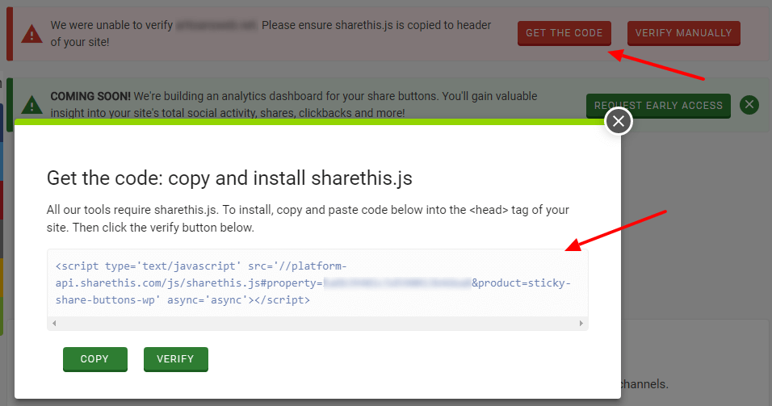The width and height of the screenshot is (772, 406).
Task: Click the 'All our tools require sharethis.js' paragraph
Action: [308, 219]
